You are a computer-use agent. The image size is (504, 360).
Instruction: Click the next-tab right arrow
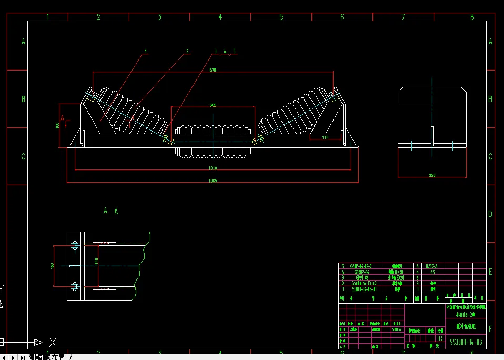pyautogui.click(x=13, y=357)
